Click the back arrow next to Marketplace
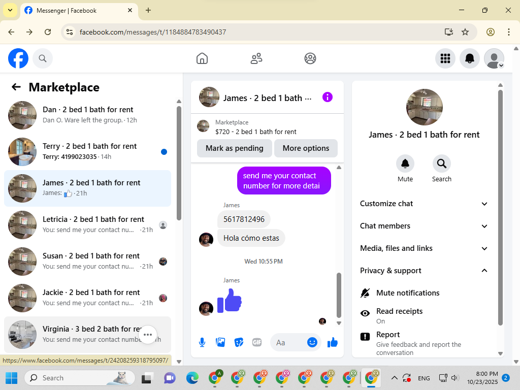Screen dimensions: 520x390 16,87
